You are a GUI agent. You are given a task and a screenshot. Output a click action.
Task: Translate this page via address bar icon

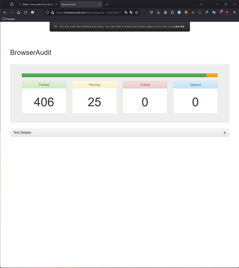[x=126, y=12]
